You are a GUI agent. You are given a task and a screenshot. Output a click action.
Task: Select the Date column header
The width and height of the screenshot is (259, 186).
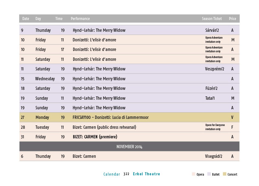pos(25,19)
